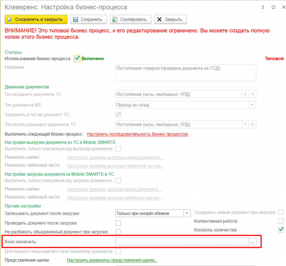Expand the 'Тип документа MS' dropdown arrow
This screenshot has width=286, height=266.
(x=252, y=105)
